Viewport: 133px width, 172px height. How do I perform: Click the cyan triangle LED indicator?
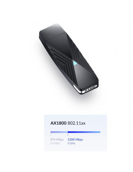75,63
